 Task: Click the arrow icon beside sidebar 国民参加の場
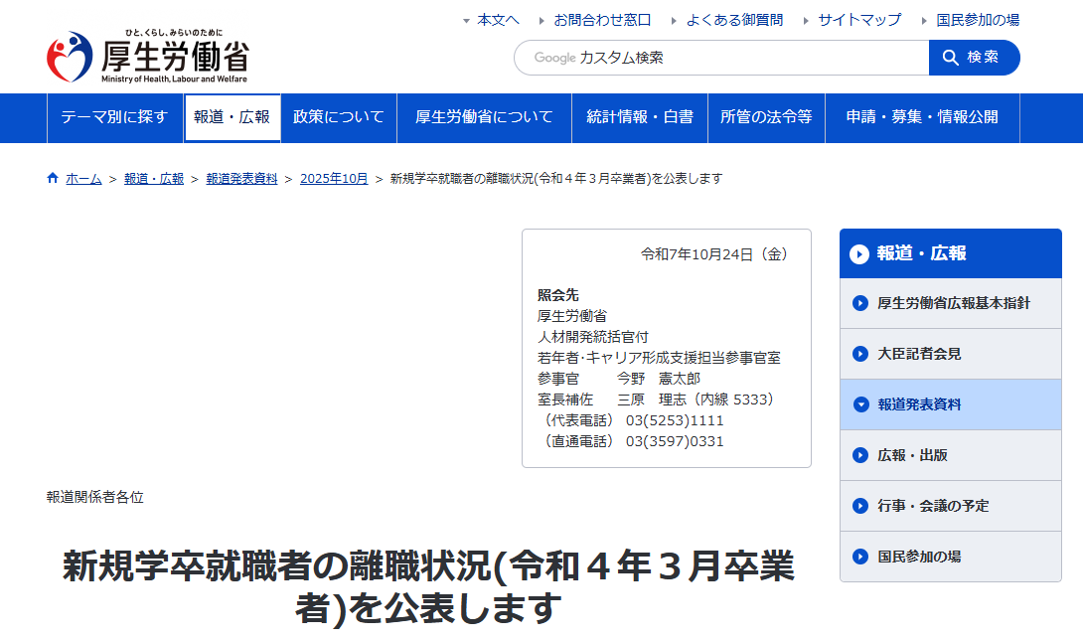click(x=859, y=557)
